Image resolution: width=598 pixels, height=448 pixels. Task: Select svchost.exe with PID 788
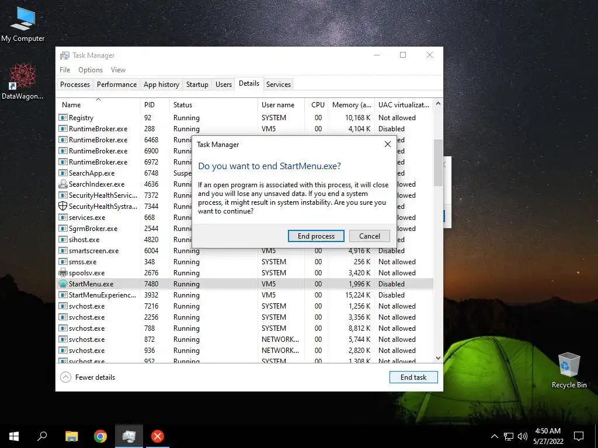tap(245, 328)
